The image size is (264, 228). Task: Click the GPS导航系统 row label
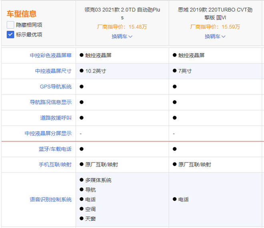56,87
